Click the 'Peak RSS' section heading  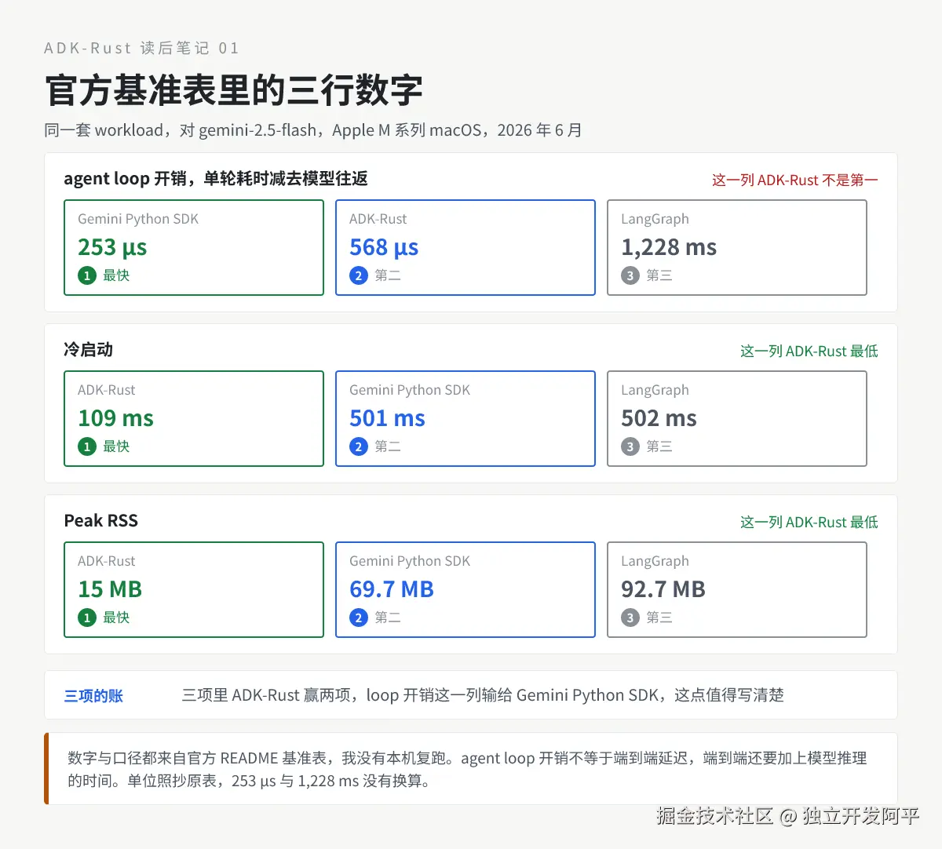100,521
